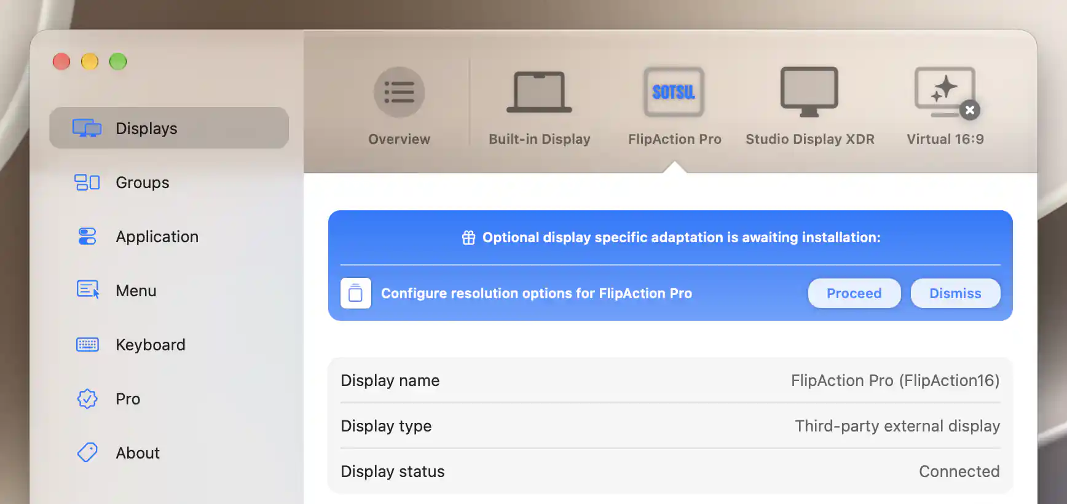Click the 'Optional display specific adaptation' banner heading
The height and width of the screenshot is (504, 1067).
[x=681, y=237]
